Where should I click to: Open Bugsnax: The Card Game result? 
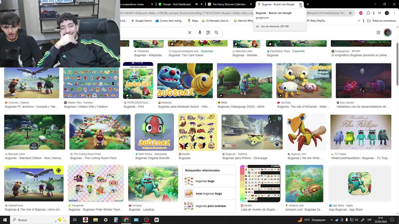186,55
